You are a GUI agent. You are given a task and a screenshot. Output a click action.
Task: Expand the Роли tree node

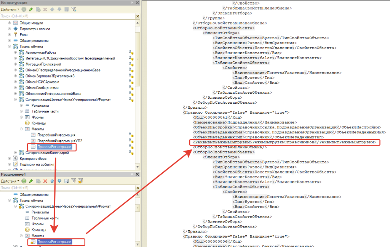tap(10, 35)
